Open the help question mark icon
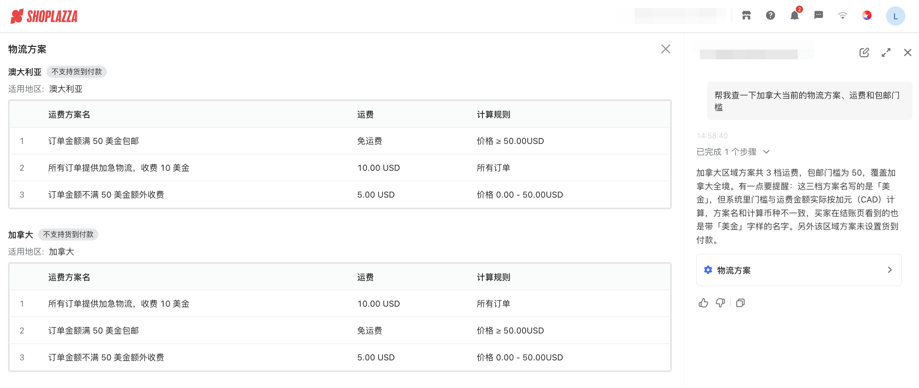This screenshot has height=388, width=919. (x=771, y=16)
